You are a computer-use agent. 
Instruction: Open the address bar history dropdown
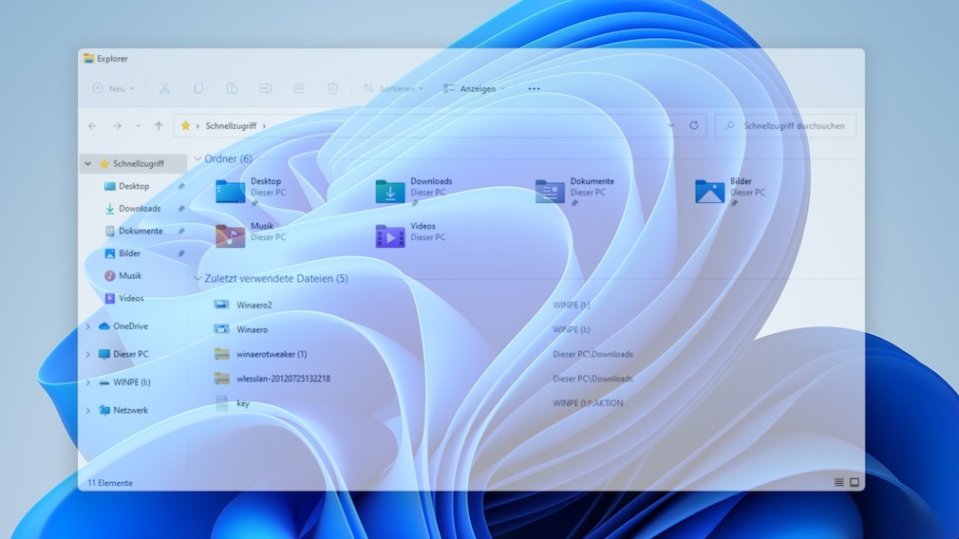[670, 126]
